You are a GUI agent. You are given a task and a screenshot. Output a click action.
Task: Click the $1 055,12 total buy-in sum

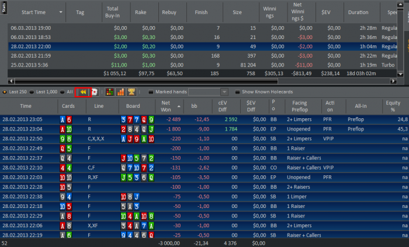click(x=115, y=73)
